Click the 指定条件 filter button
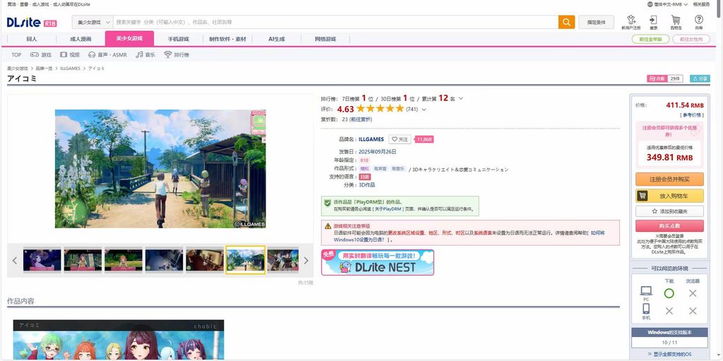The image size is (723, 361). coord(596,22)
